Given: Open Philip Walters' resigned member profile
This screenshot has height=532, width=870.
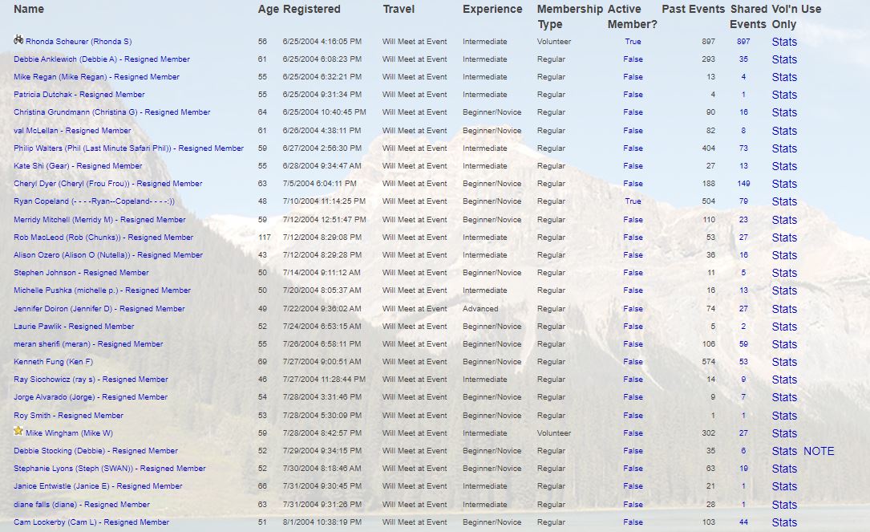Looking at the screenshot, I should 128,148.
